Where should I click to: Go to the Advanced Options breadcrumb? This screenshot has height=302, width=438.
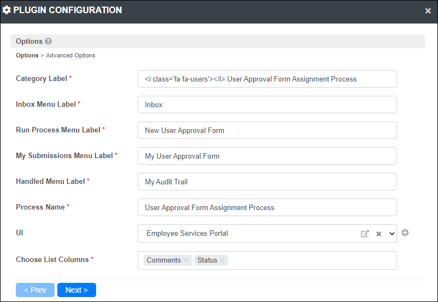point(70,55)
